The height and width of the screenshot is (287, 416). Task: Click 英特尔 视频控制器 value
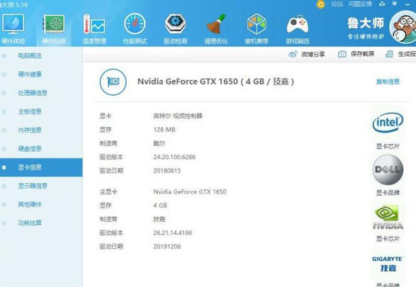178,116
